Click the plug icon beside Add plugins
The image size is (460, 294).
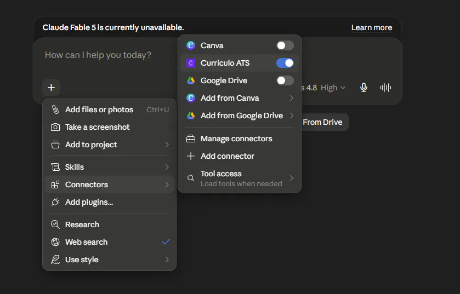click(55, 202)
